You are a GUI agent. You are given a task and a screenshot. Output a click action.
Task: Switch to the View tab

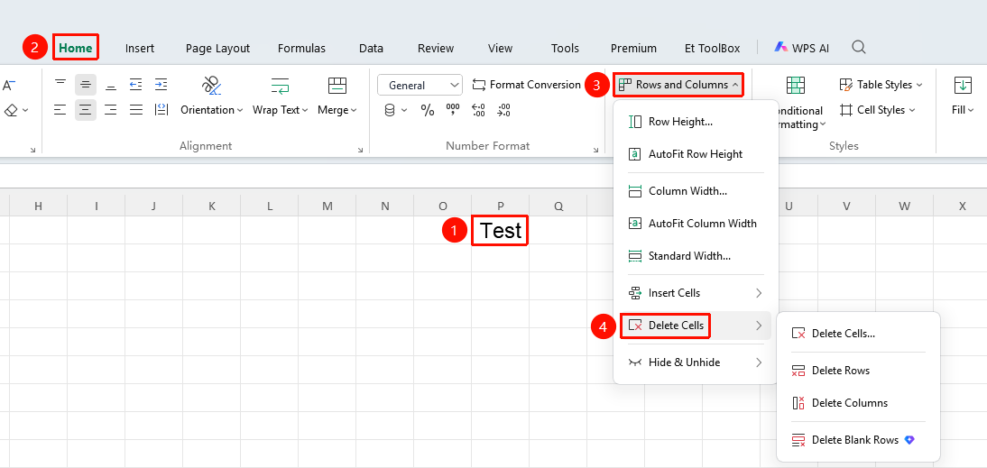point(501,49)
